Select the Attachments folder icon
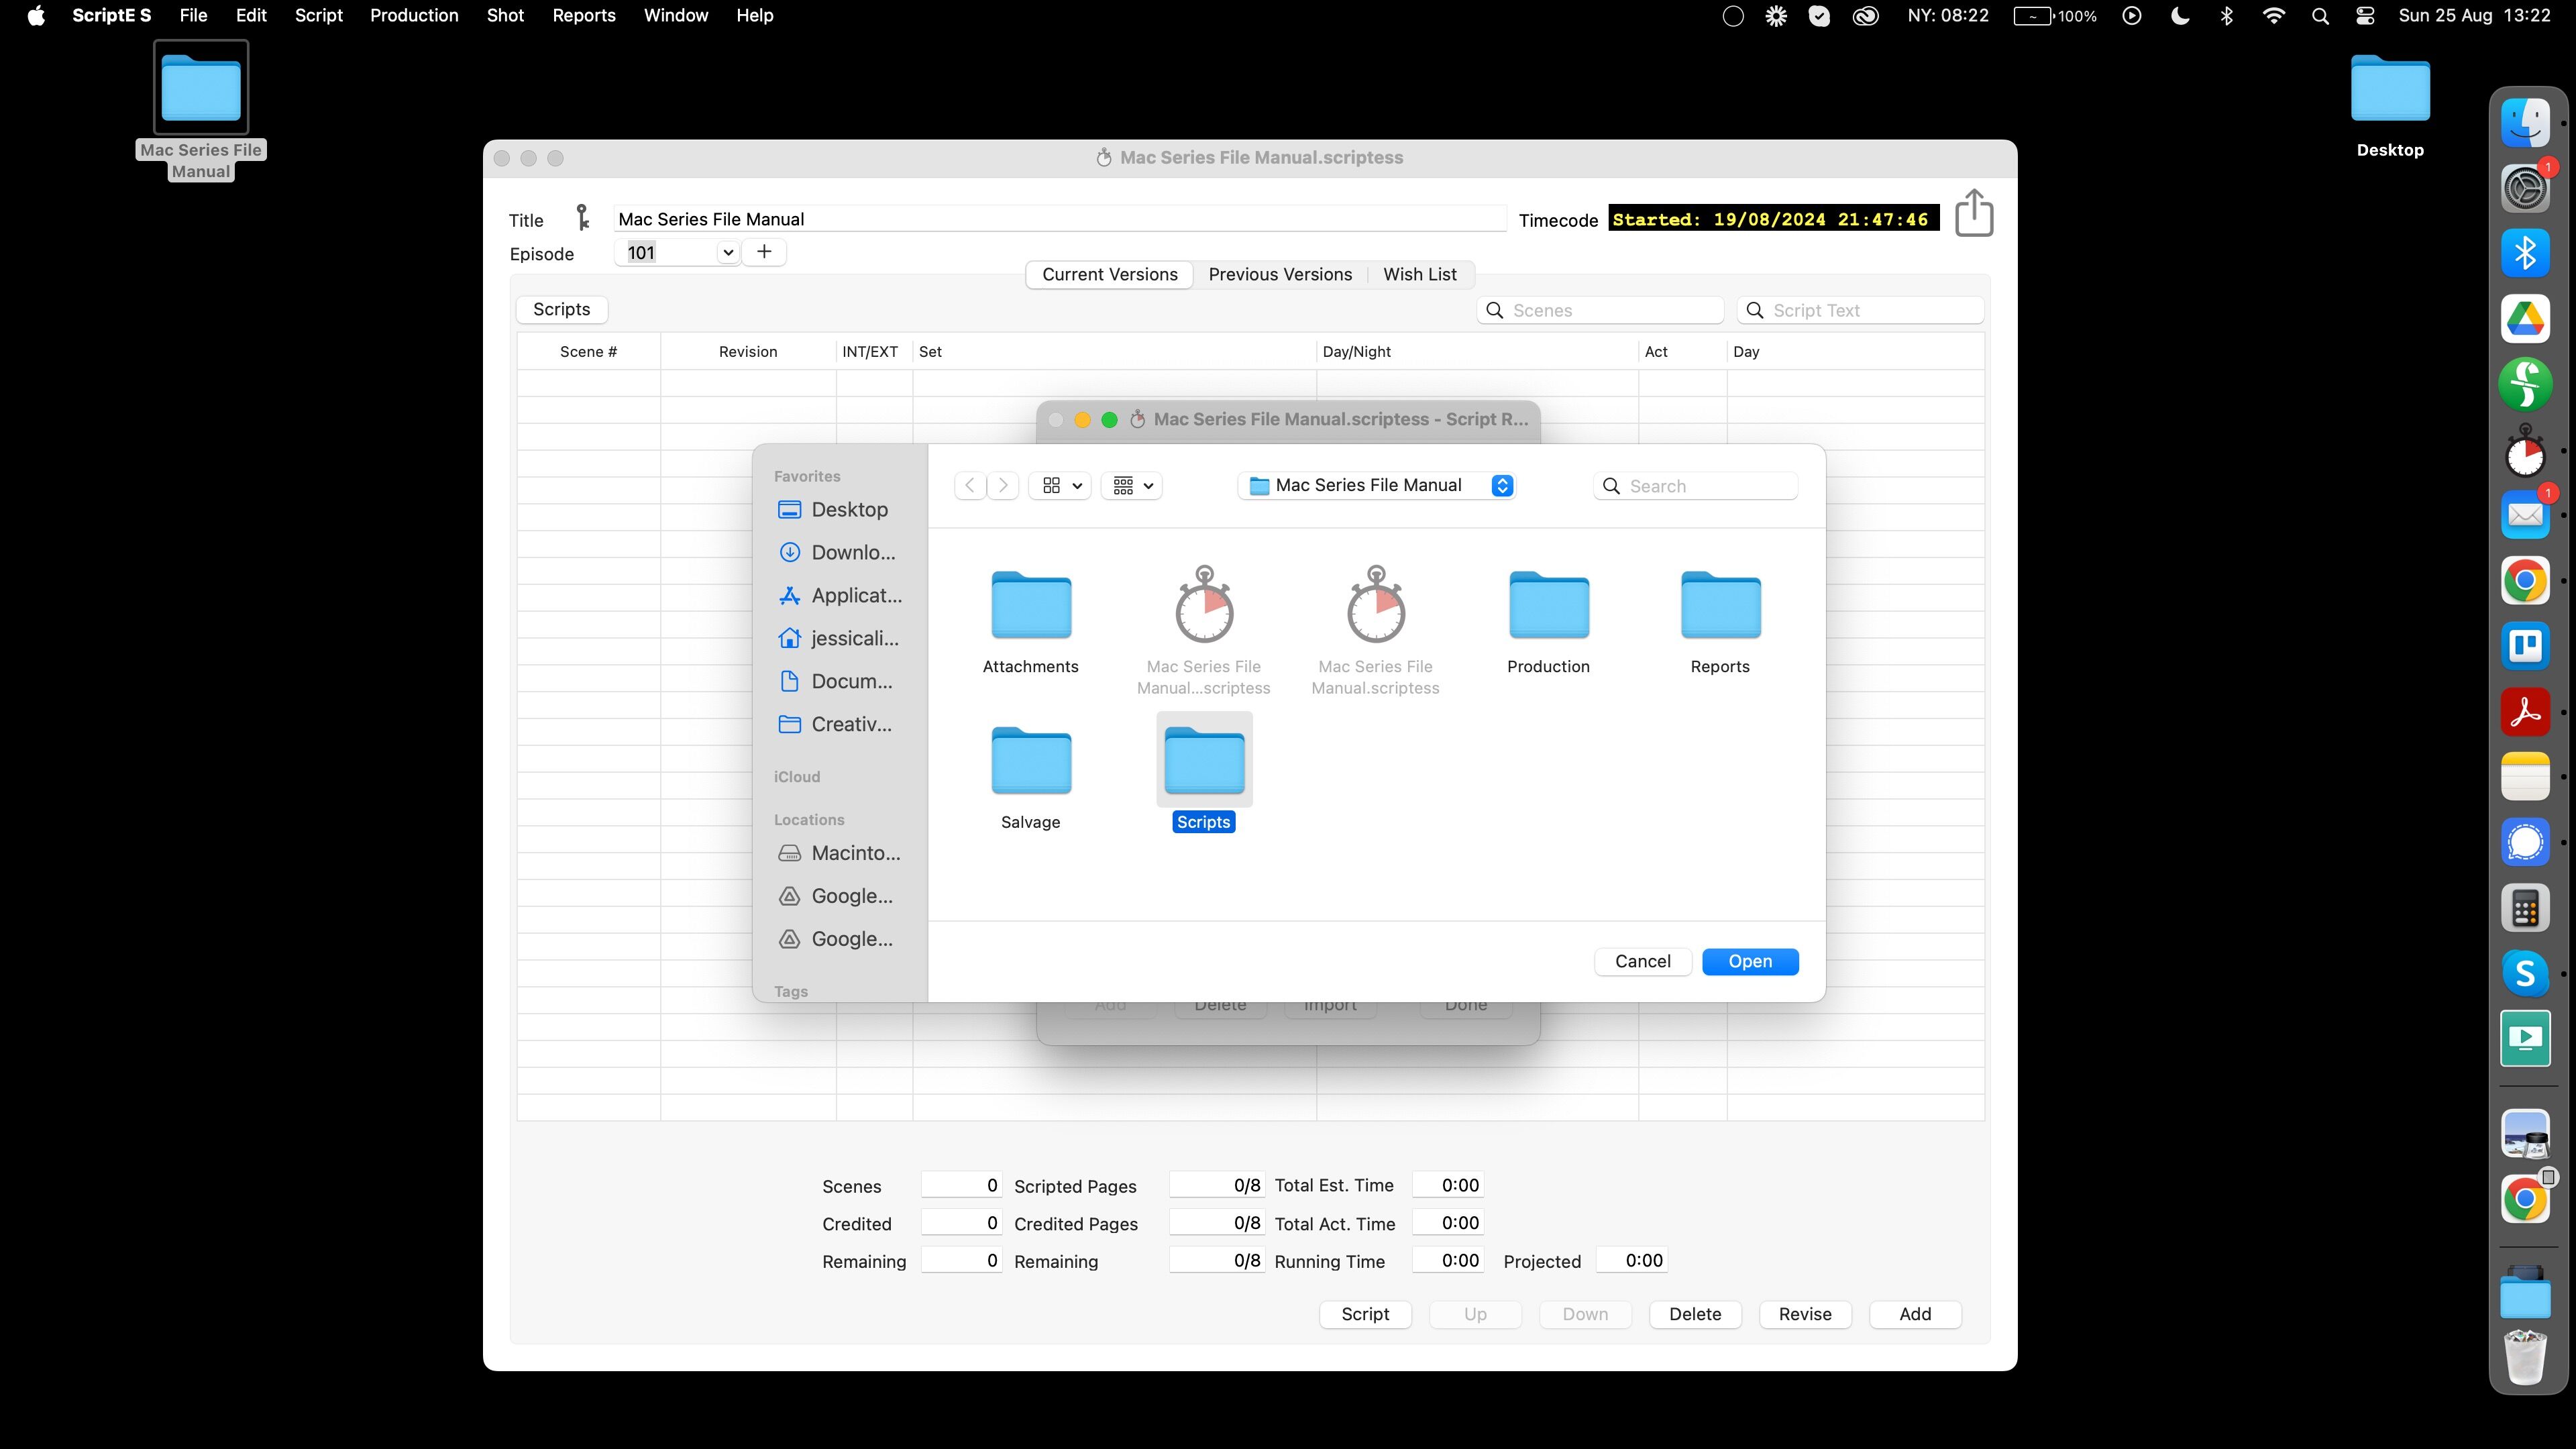Viewport: 2576px width, 1449px height. (1030, 605)
